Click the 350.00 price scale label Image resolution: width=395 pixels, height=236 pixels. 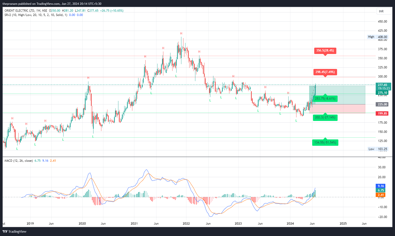click(x=382, y=58)
